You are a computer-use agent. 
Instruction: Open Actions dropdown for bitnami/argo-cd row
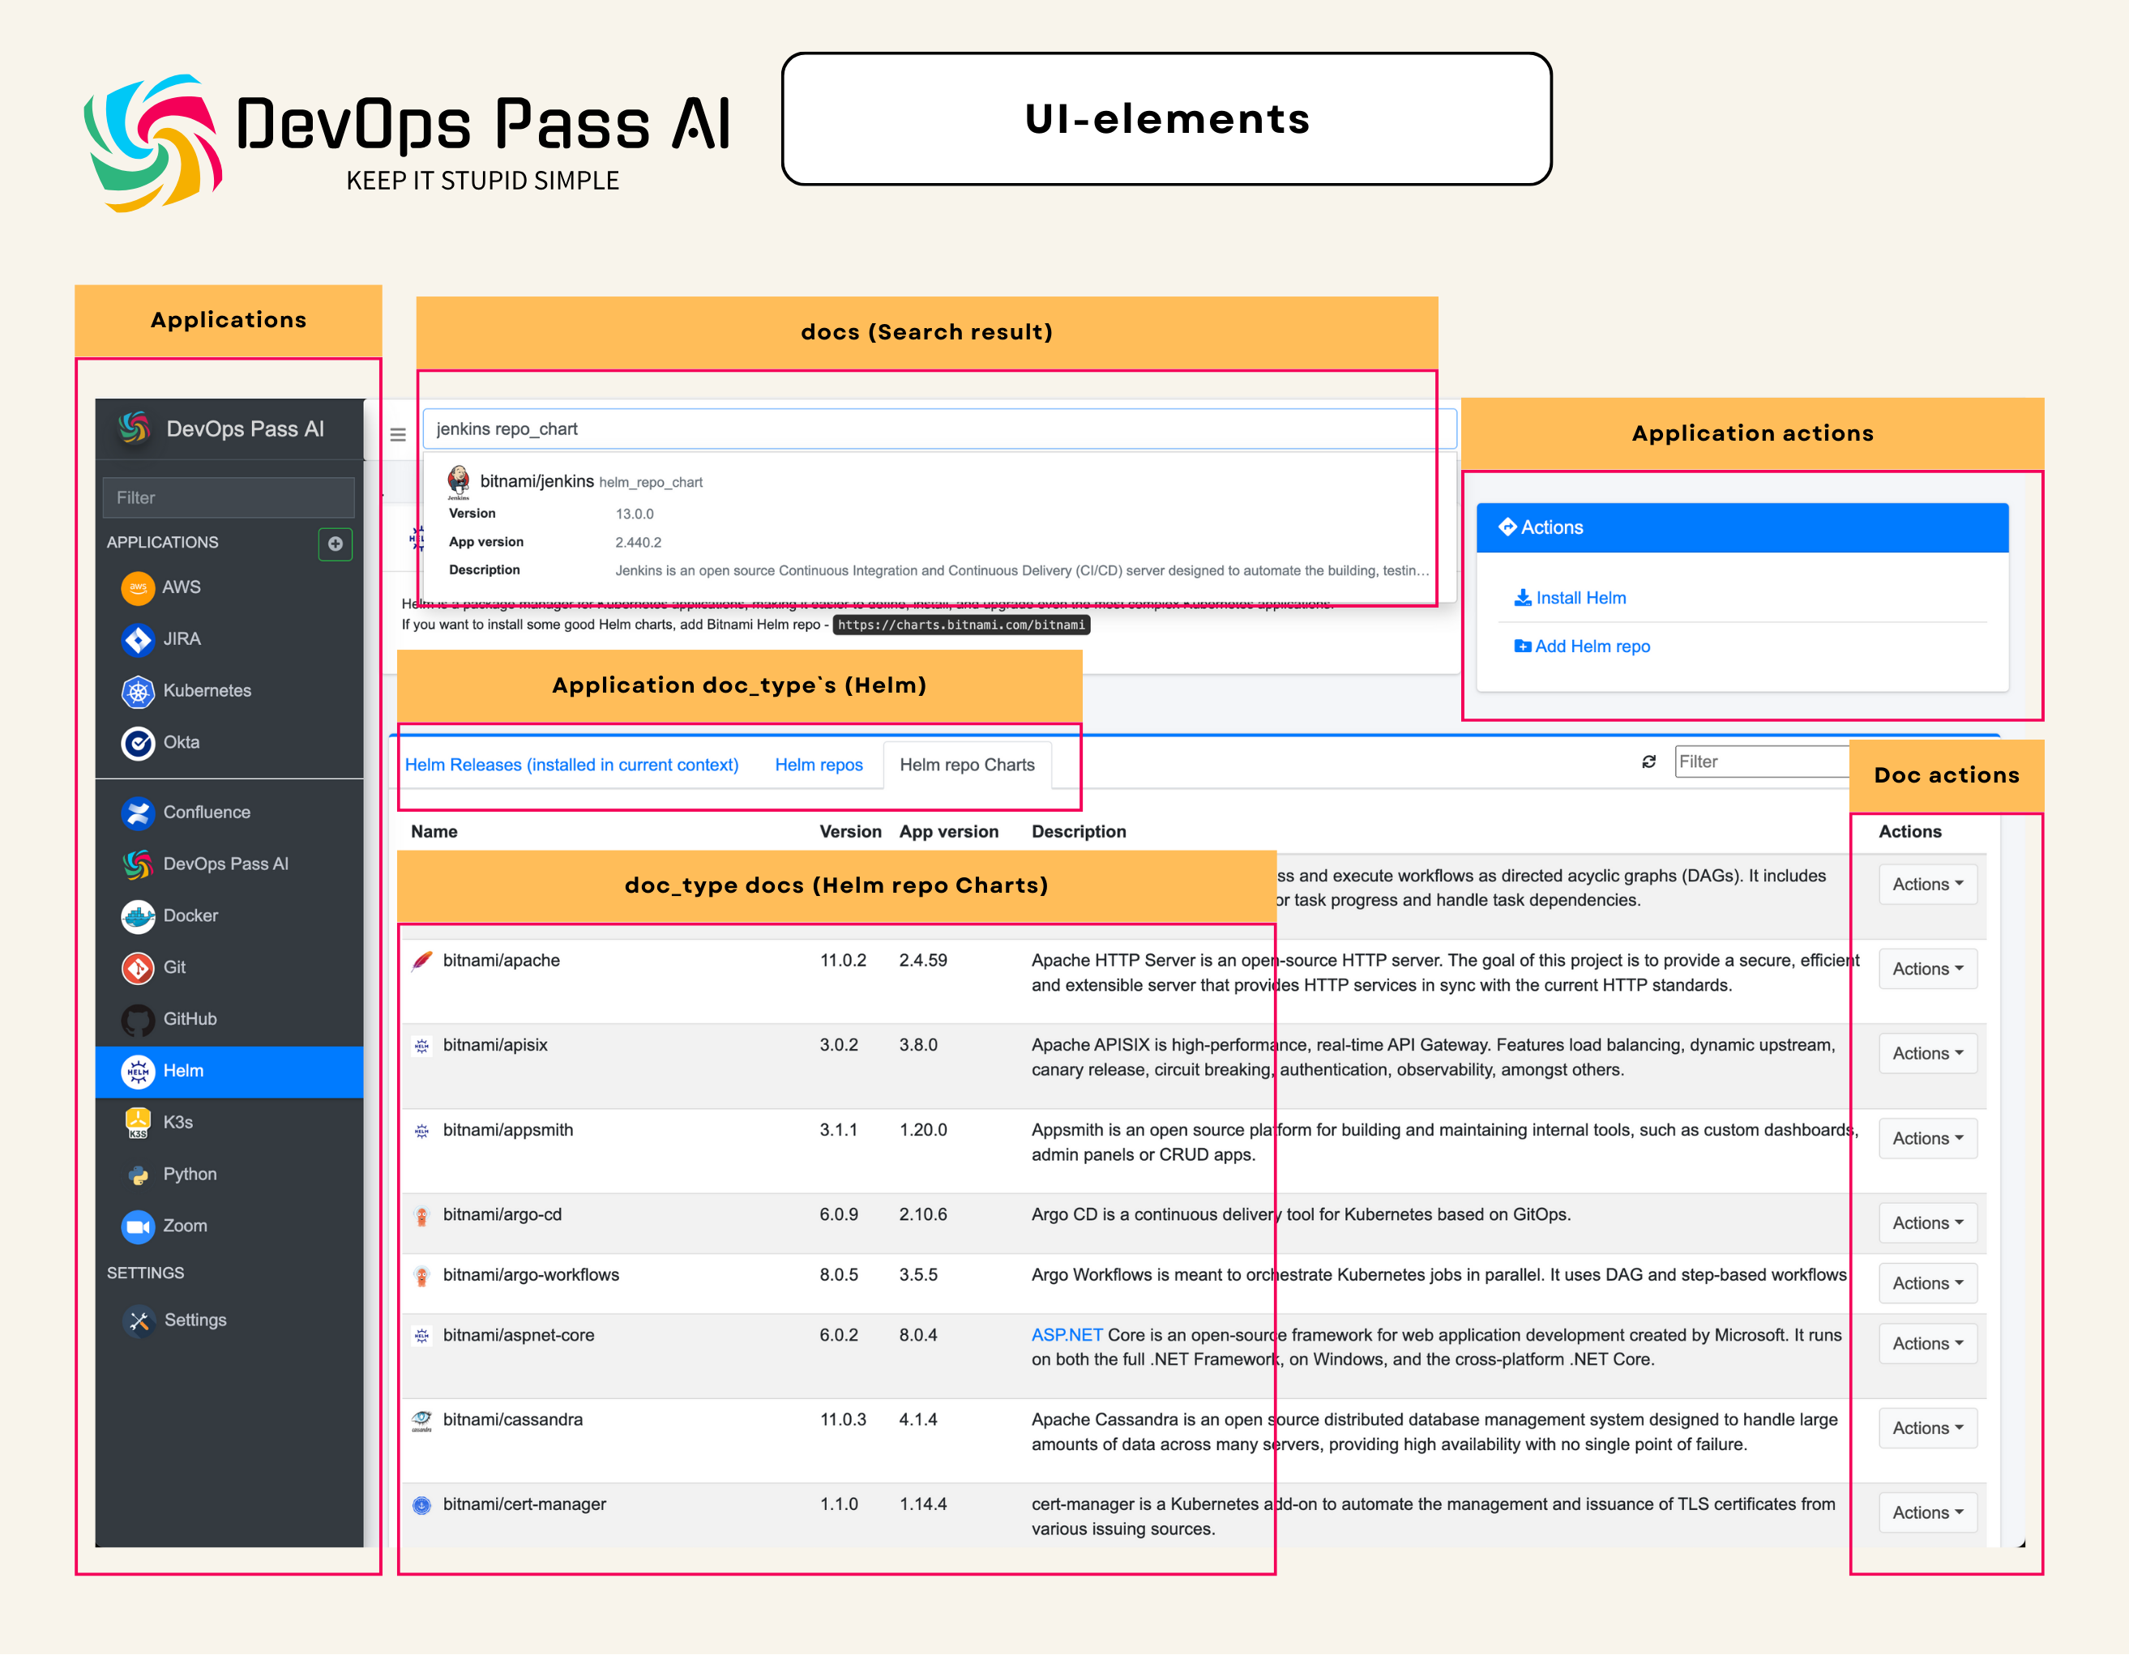(x=1926, y=1223)
